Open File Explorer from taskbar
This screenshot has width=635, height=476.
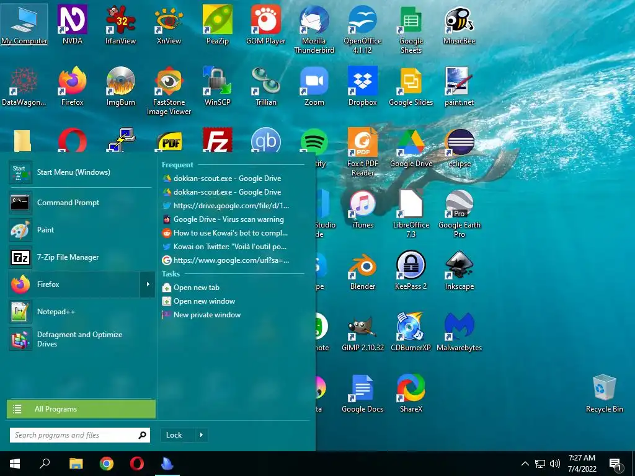tap(76, 464)
